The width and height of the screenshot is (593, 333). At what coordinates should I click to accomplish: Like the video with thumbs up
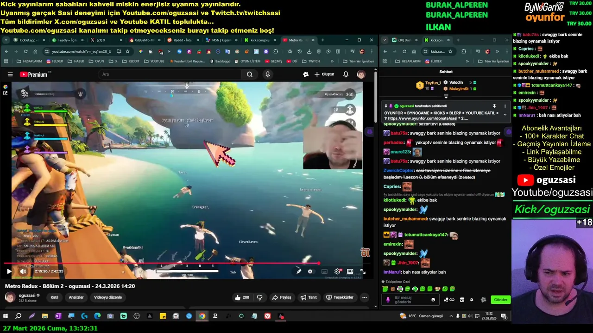point(242,297)
